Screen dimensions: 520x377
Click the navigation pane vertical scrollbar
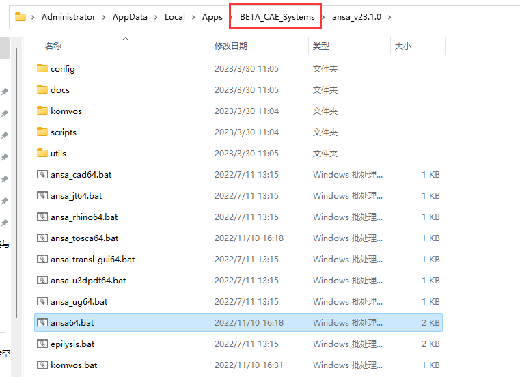(16, 183)
